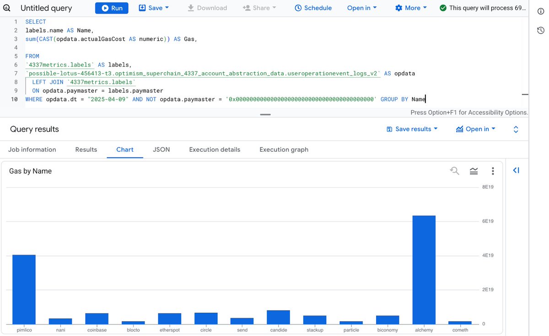Click the 8E19 axis value
The image size is (549, 336).
click(x=488, y=187)
